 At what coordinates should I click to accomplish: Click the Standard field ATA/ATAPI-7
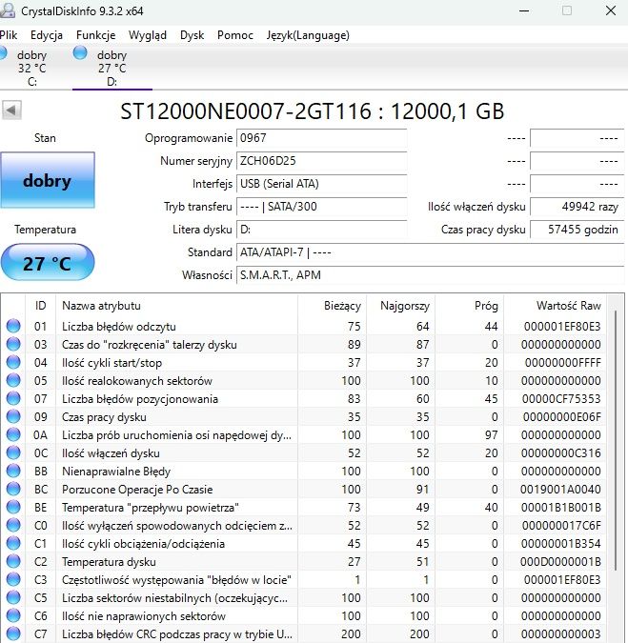(431, 252)
